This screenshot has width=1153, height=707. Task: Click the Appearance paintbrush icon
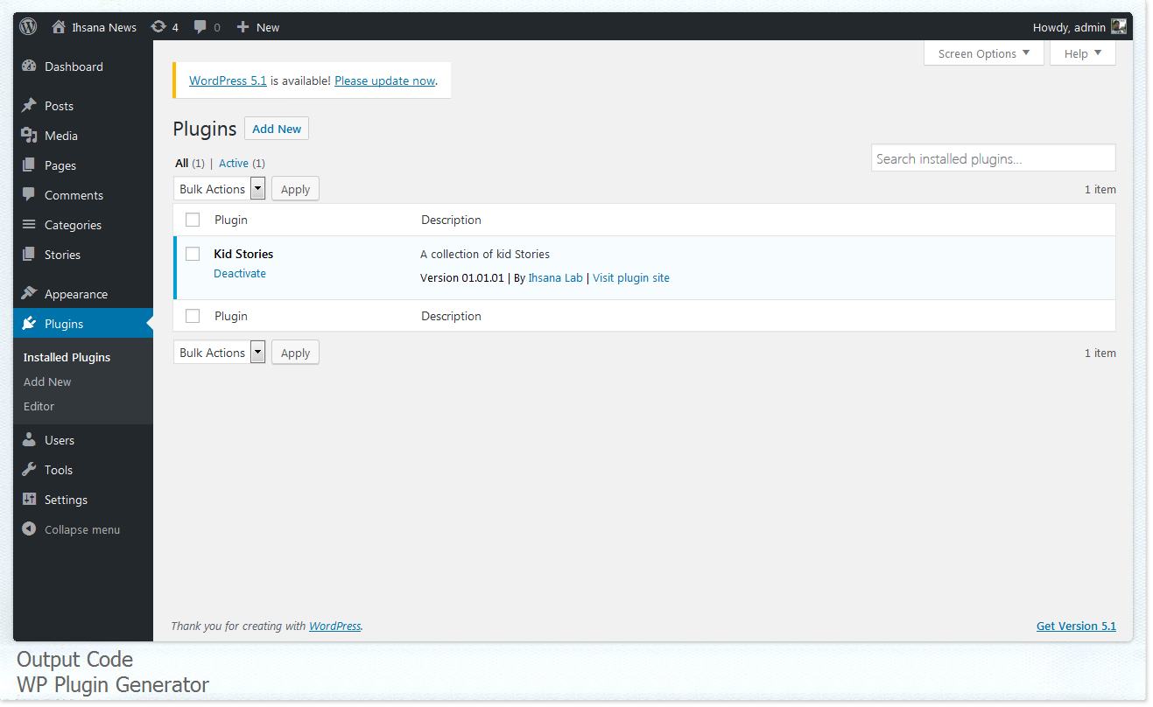pyautogui.click(x=29, y=294)
